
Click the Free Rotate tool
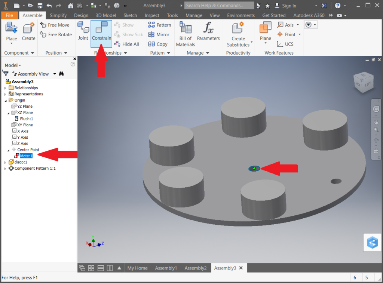point(56,34)
